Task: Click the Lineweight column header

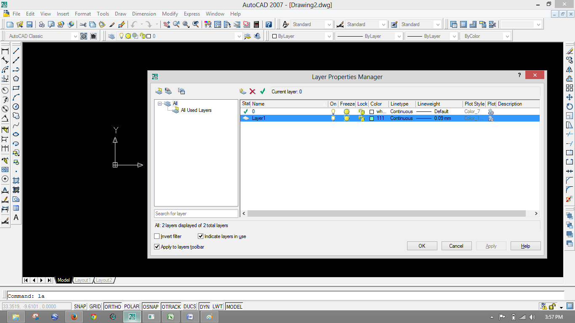Action: click(x=439, y=104)
